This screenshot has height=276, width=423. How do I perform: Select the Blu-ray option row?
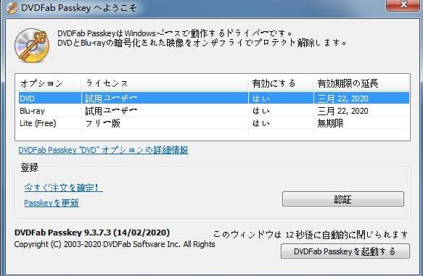point(213,111)
